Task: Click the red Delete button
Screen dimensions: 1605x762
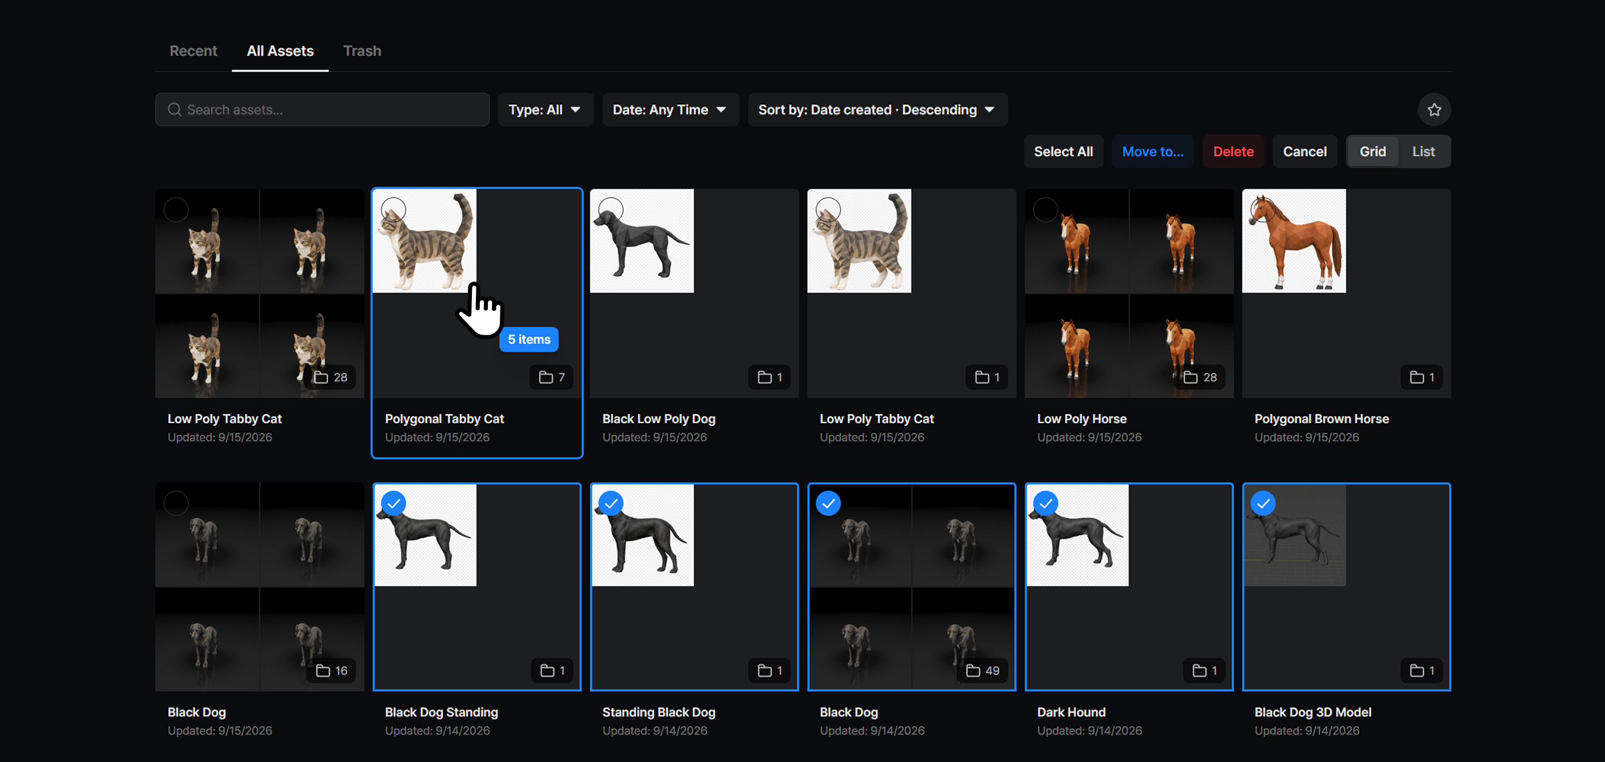Action: pyautogui.click(x=1233, y=152)
